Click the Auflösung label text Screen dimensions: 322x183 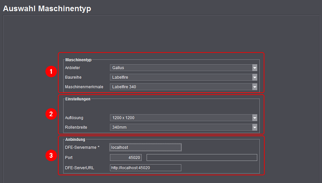pos(75,118)
